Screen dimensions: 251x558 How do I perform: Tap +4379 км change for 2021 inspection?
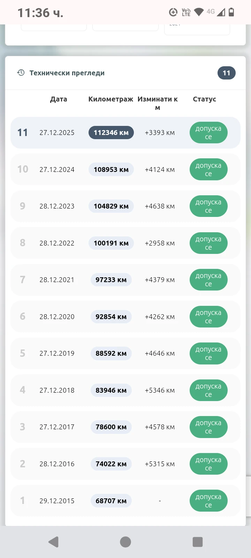[x=160, y=280]
